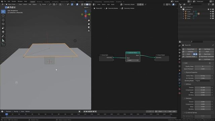The image size is (215, 121).
Task: Collapse Physical Properties section
Action: point(185,73)
